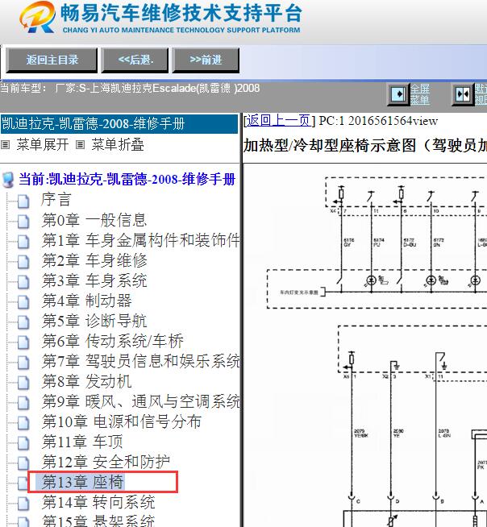
Task: Click the page icon beside 第0章 一般信息
Action: (23, 221)
